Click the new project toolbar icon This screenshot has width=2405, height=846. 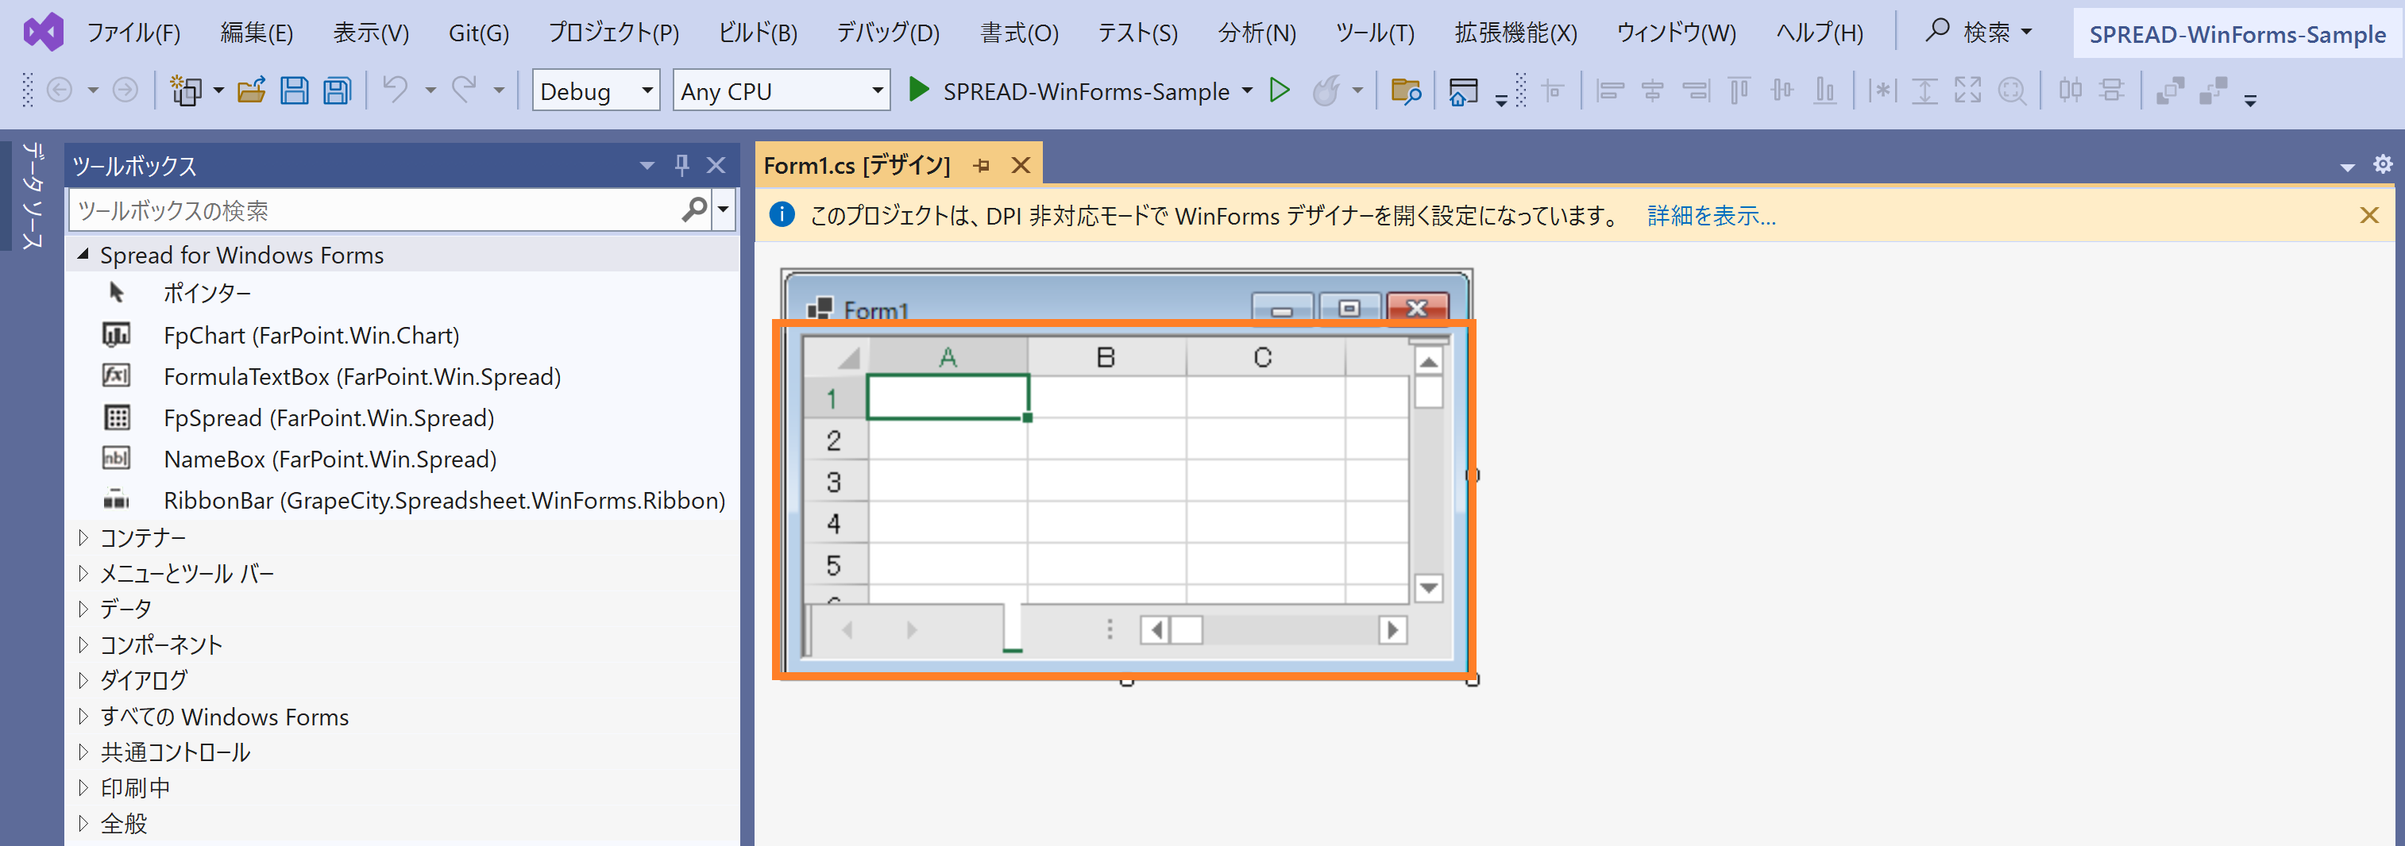[x=186, y=90]
